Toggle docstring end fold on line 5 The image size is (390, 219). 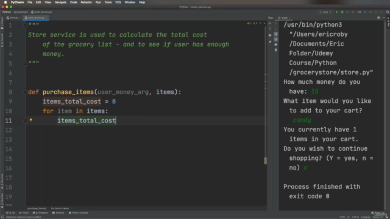[x=26, y=63]
